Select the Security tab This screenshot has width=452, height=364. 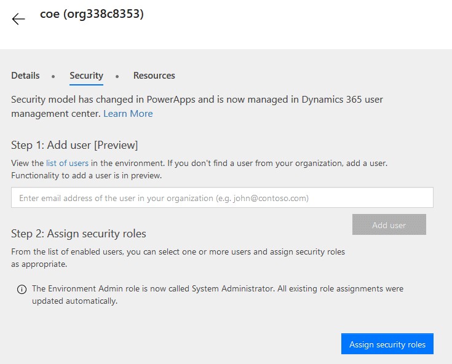86,76
